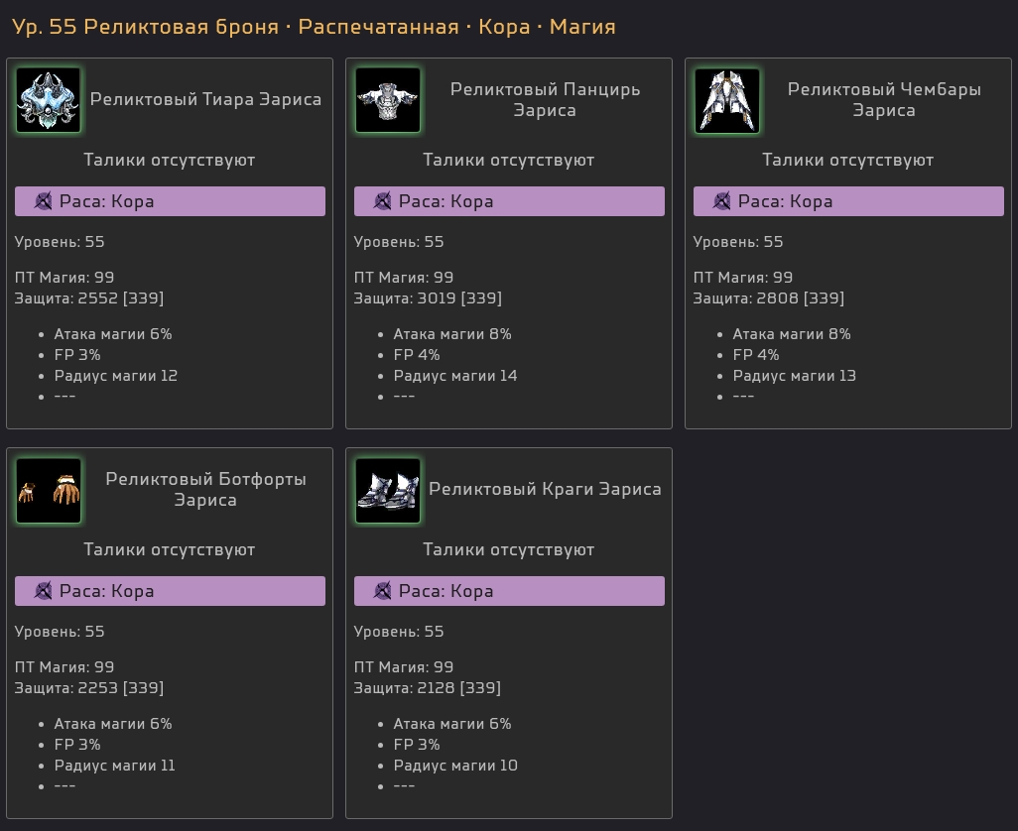1018x831 pixels.
Task: Click the 'Защита: 2808 [339]' value
Action: [769, 298]
